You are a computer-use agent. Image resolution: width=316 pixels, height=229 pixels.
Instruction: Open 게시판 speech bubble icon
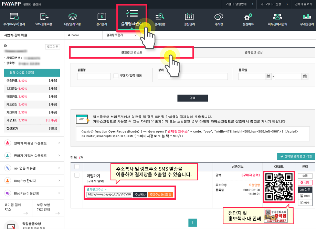click(x=219, y=17)
